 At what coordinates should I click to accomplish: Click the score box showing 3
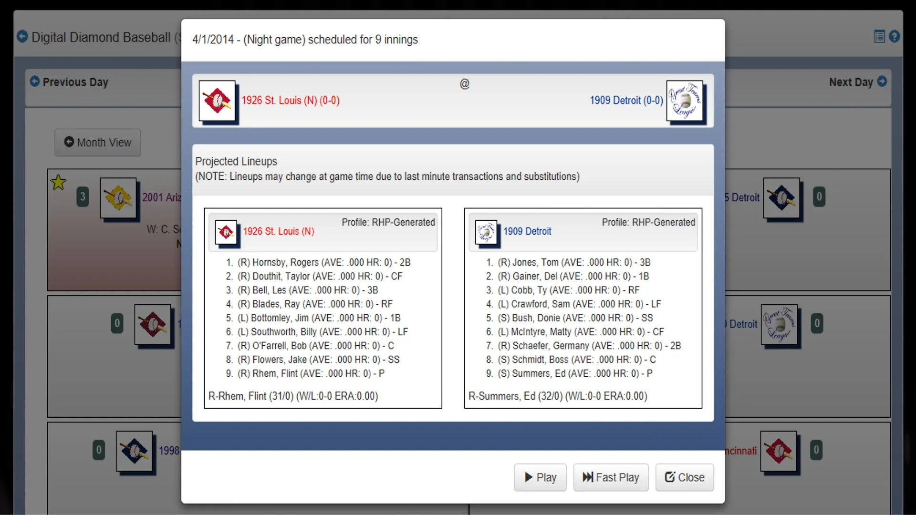[x=83, y=196]
